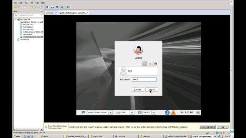Image resolution: width=246 pixels, height=138 pixels.
Task: Select the test user entry
Action: click(x=138, y=71)
